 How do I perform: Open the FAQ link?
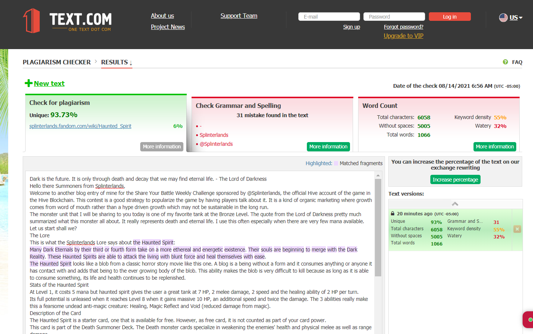tap(517, 62)
